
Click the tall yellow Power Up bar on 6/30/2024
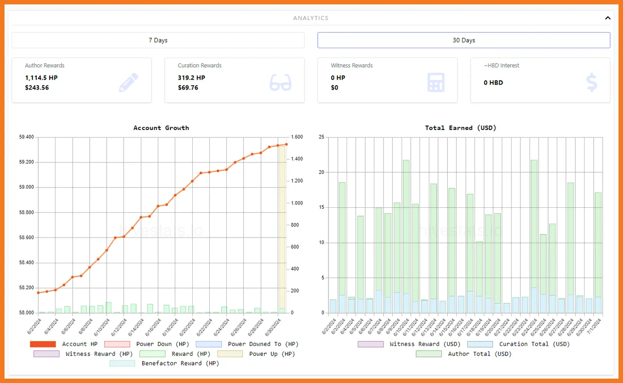point(282,229)
